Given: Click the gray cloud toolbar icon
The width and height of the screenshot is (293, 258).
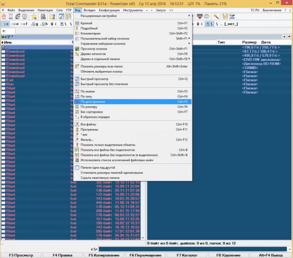Looking at the screenshot, I should click(x=207, y=16).
